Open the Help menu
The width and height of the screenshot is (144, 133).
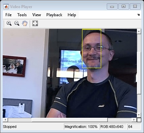pyautogui.click(x=72, y=15)
